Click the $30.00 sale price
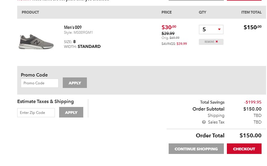The image size is (267, 166). [x=169, y=27]
